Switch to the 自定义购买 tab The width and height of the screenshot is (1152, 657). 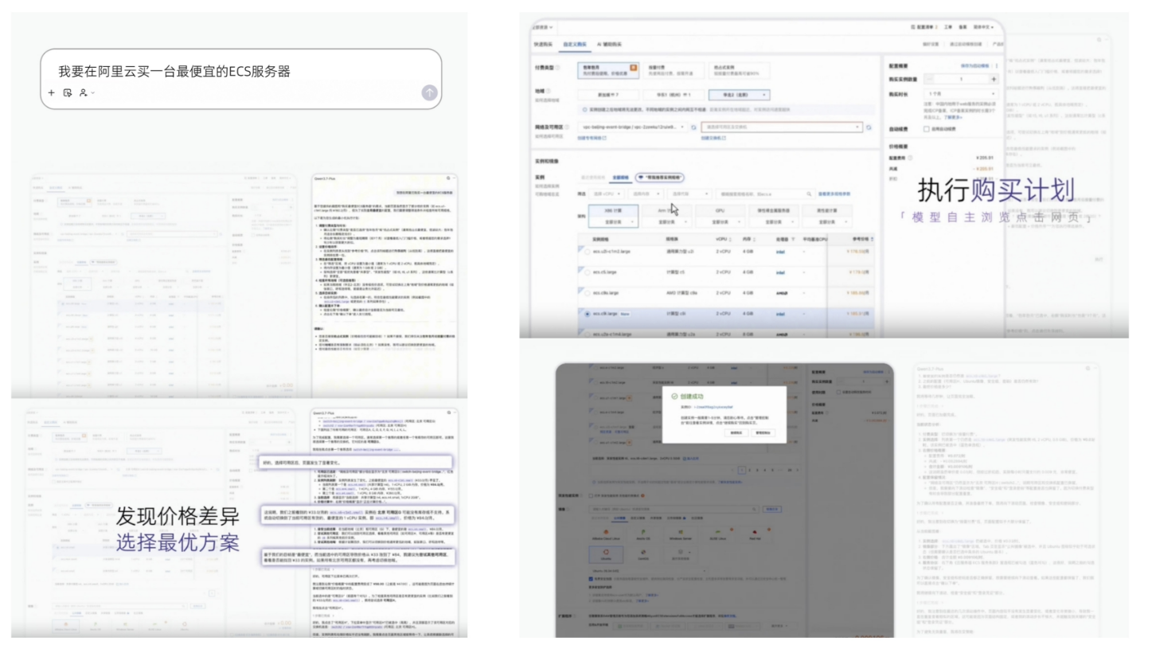click(x=575, y=44)
